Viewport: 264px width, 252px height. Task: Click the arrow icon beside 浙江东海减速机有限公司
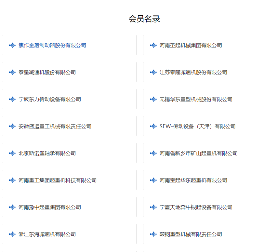[x=12, y=234]
